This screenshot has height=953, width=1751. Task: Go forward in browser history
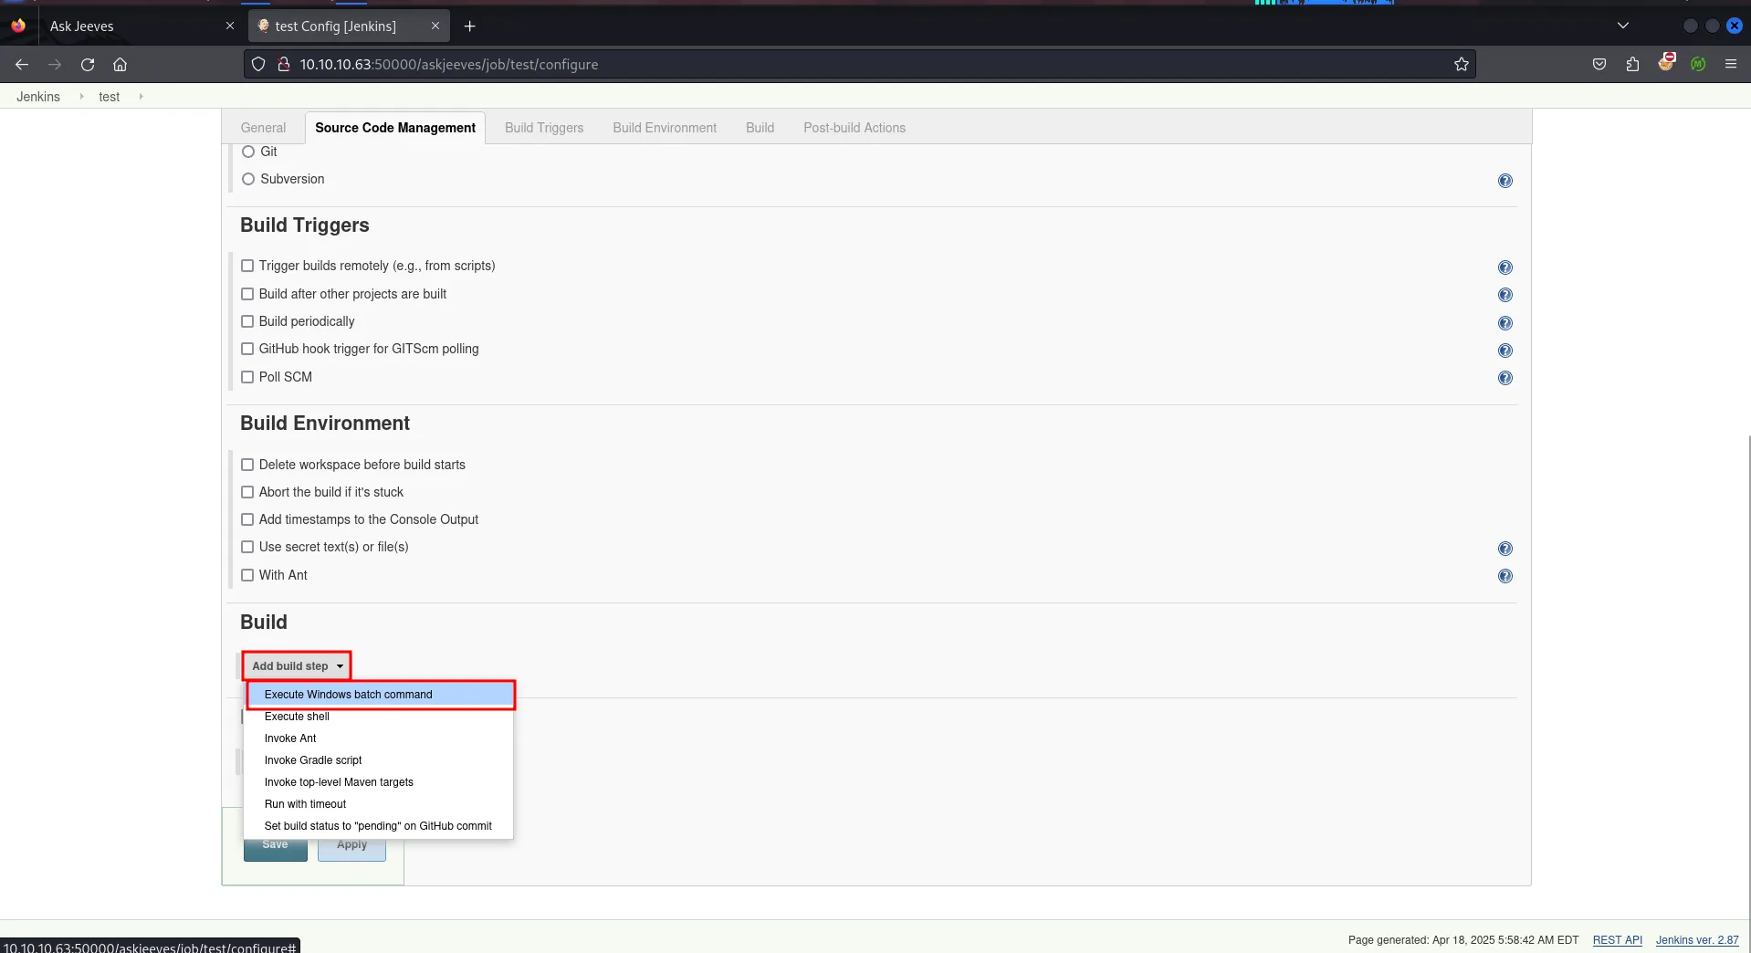point(55,64)
